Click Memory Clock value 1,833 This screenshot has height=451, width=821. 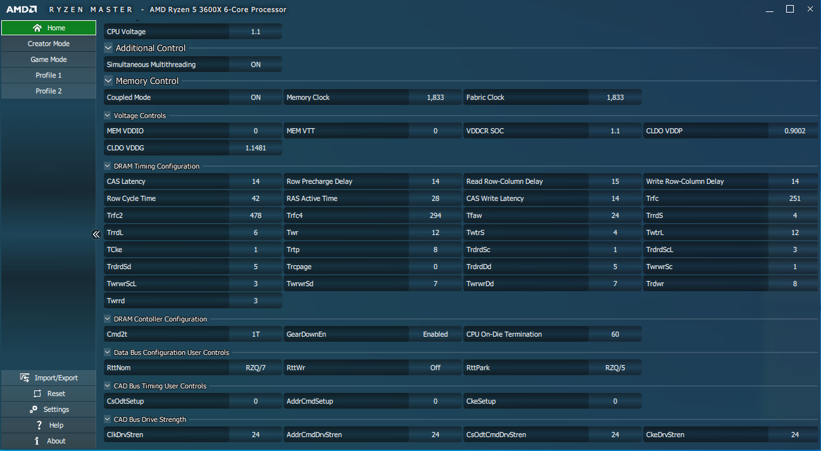(x=436, y=97)
